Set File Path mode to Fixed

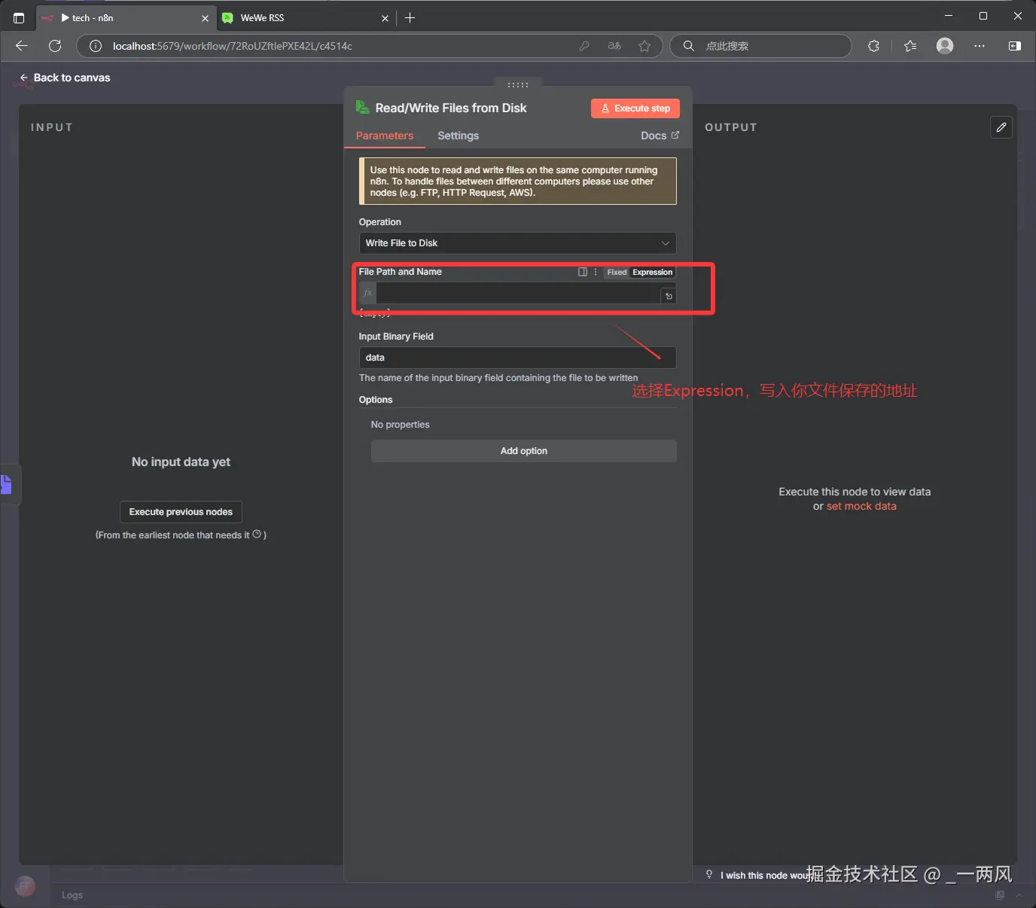(617, 273)
